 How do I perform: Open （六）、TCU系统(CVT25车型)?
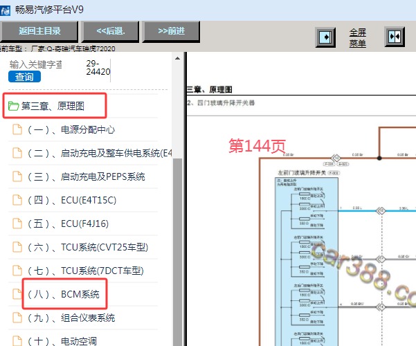87,247
